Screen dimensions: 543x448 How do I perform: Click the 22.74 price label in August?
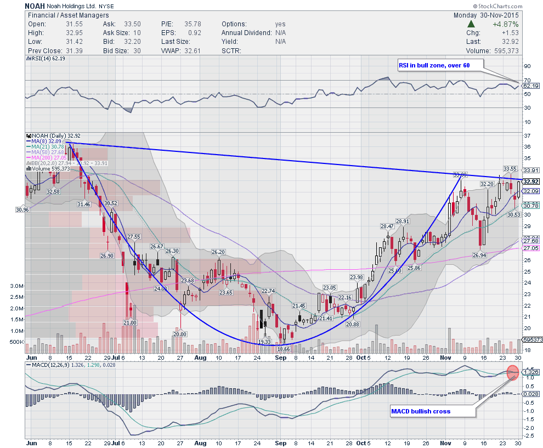point(268,291)
